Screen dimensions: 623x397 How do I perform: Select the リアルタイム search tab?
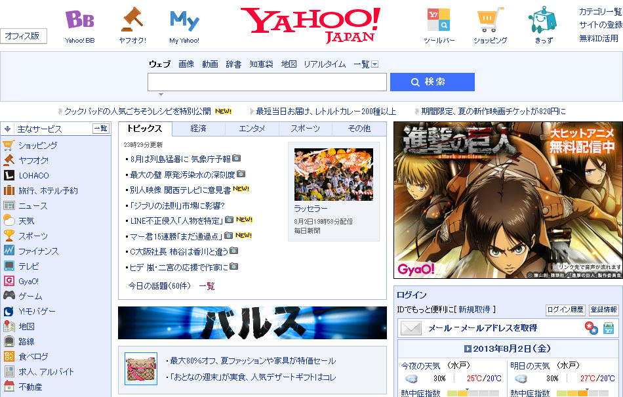[x=325, y=64]
